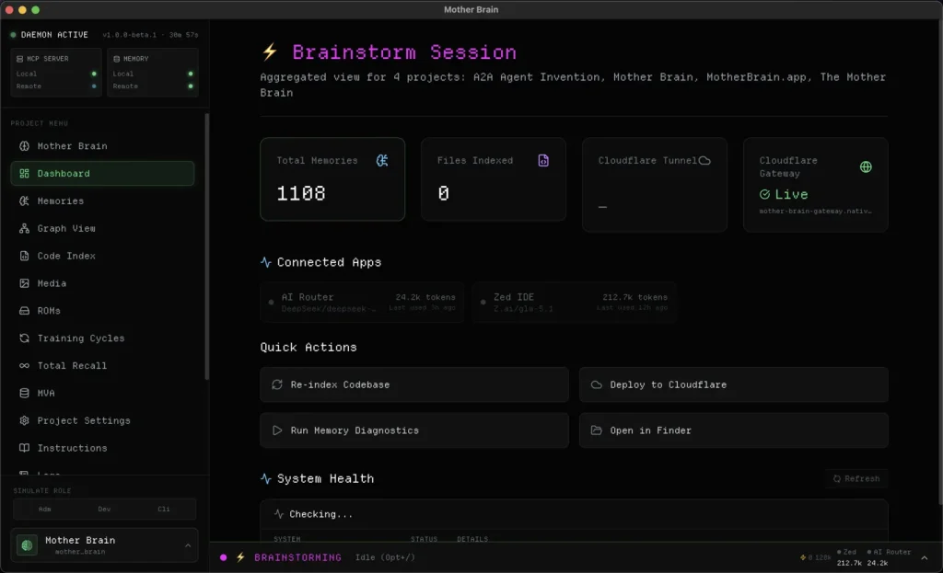
Task: Click the Project Settings gear icon
Action: click(24, 420)
